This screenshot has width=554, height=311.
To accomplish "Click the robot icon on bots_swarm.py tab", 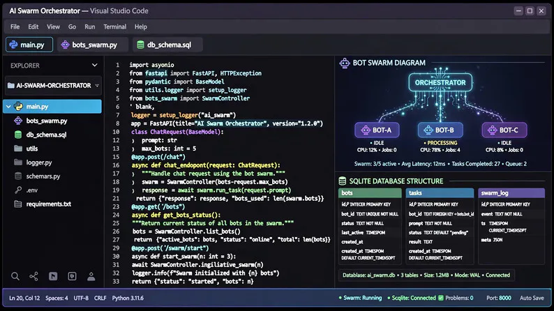I will tap(65, 45).
